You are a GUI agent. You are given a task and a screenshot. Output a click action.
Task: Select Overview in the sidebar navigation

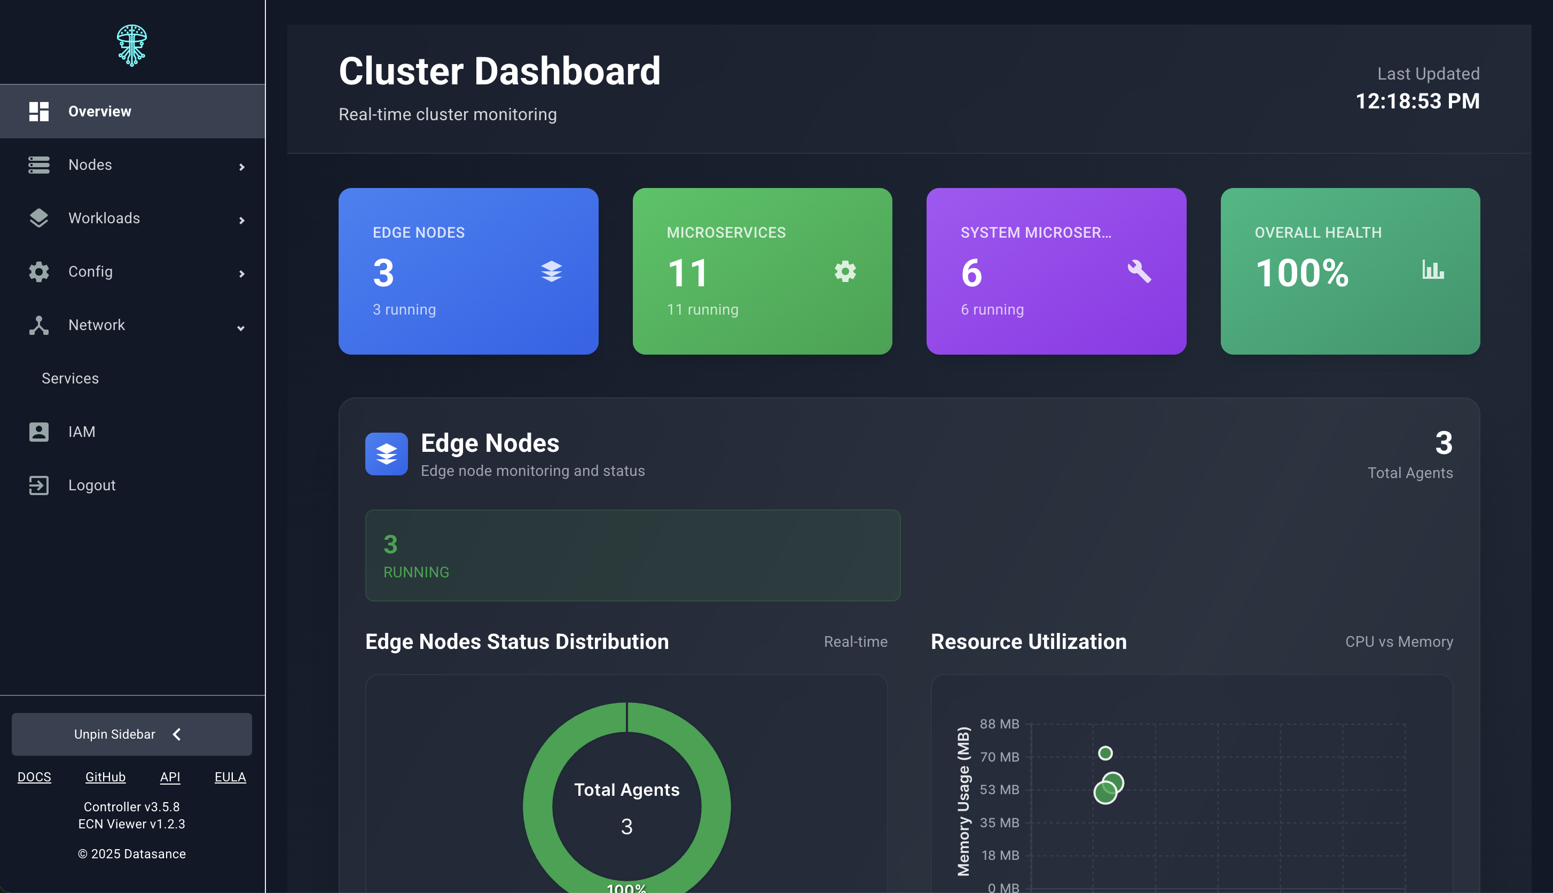point(99,111)
